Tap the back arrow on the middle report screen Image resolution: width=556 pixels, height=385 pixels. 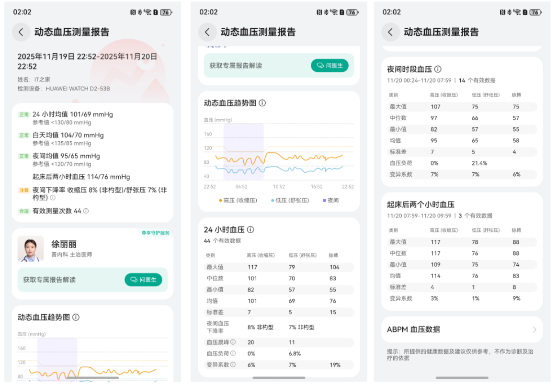click(206, 32)
